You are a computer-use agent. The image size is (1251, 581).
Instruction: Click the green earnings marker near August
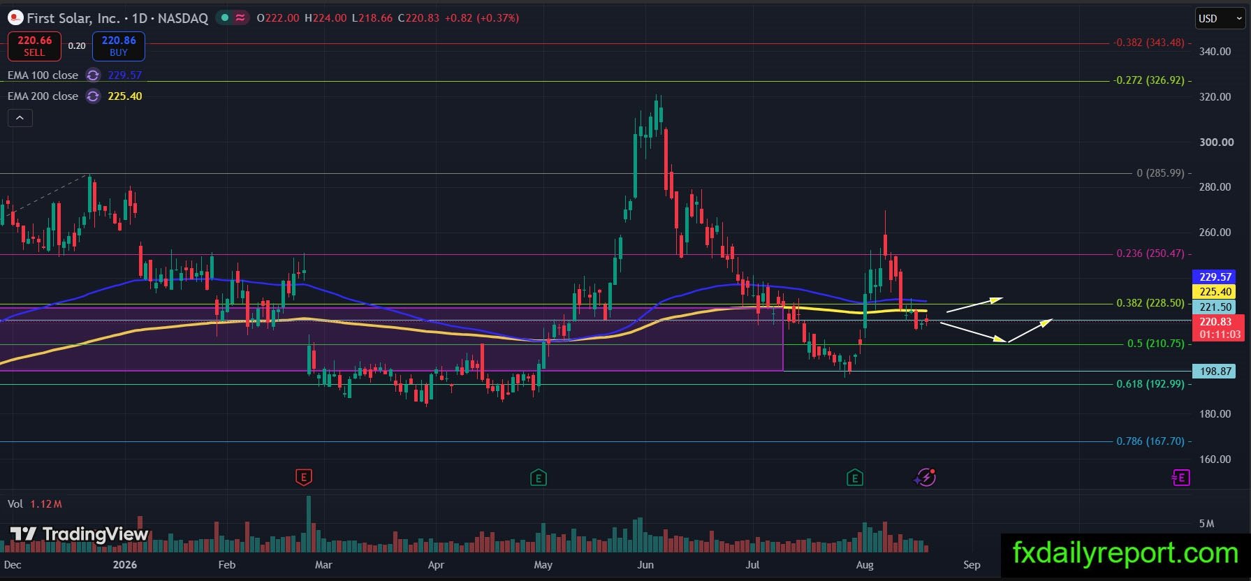(854, 478)
